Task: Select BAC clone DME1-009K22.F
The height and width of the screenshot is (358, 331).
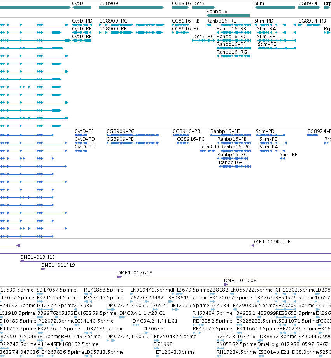Action: click(x=253, y=246)
